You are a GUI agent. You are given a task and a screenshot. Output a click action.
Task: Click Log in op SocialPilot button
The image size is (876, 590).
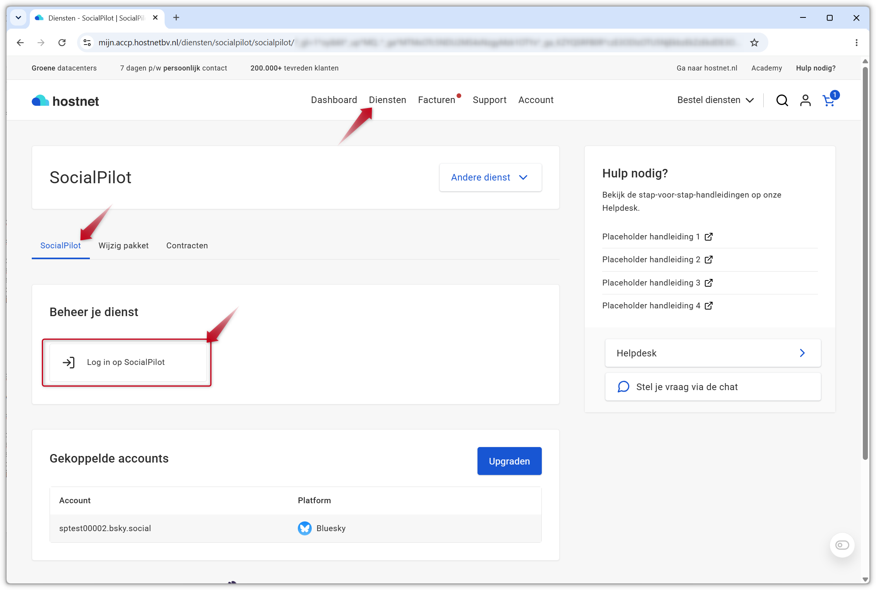(x=128, y=362)
